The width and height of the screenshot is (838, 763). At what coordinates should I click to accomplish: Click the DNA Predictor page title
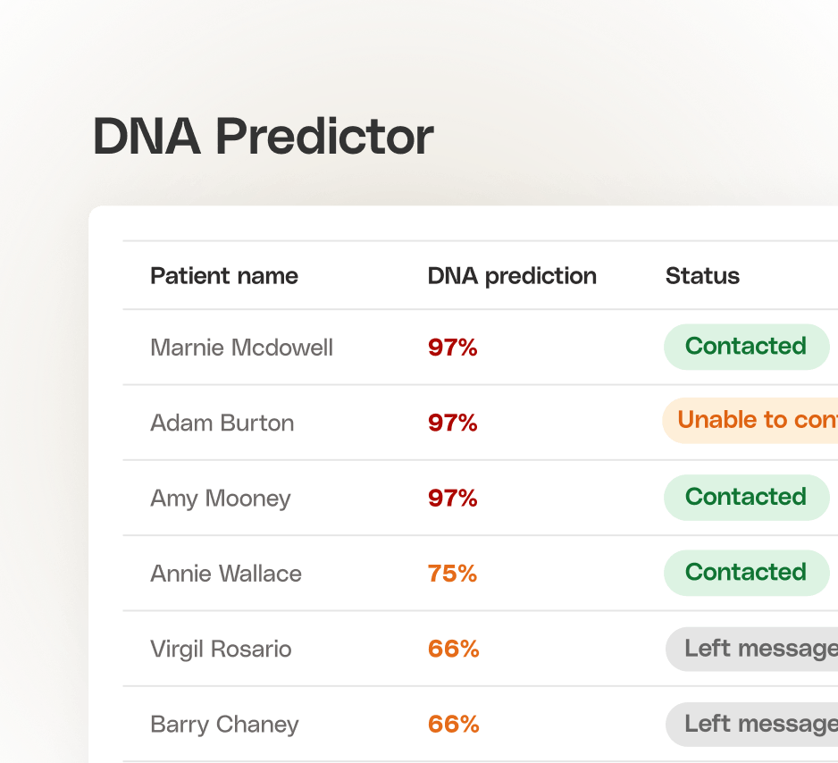[263, 137]
